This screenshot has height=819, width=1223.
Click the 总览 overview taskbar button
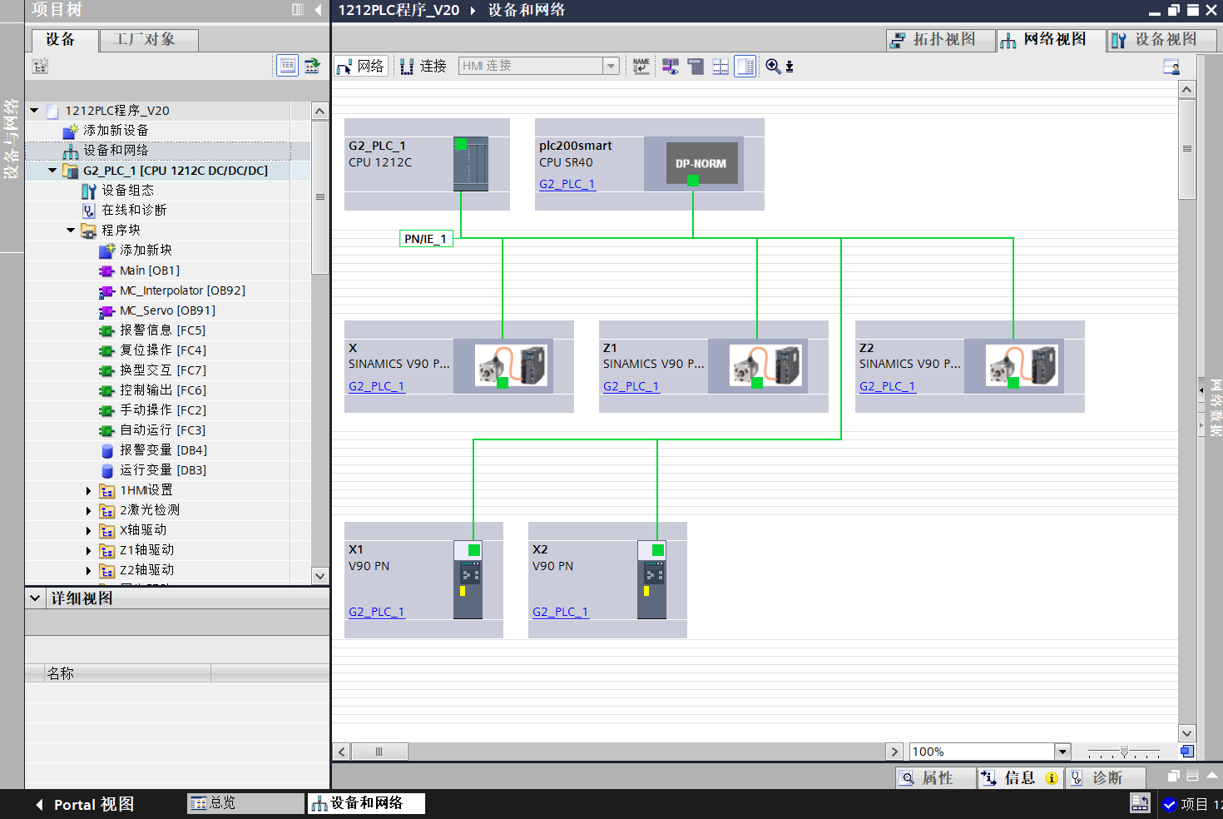245,803
